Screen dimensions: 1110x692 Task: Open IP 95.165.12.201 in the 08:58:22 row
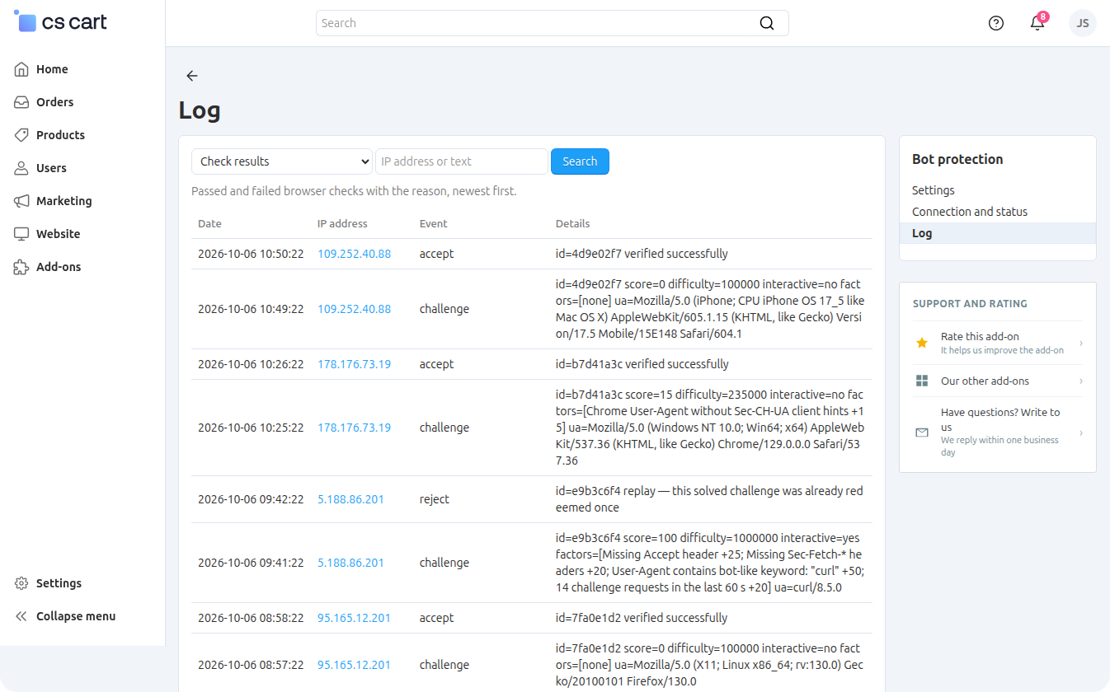pyautogui.click(x=355, y=618)
